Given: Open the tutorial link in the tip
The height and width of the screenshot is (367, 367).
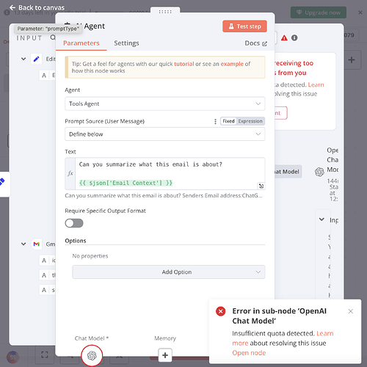Looking at the screenshot, I should (x=183, y=64).
